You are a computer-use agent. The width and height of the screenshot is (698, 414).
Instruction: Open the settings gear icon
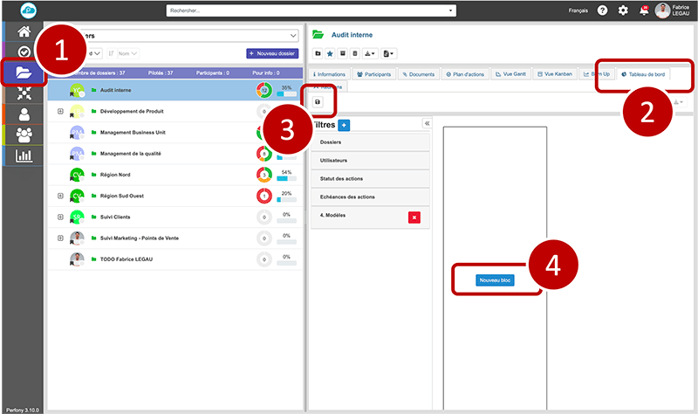pos(622,10)
